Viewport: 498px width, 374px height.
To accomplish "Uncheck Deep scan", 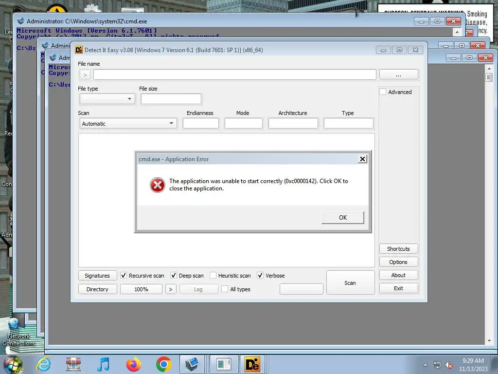I will click(x=174, y=276).
